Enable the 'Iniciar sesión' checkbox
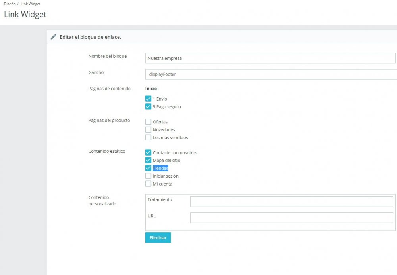 tap(148, 176)
